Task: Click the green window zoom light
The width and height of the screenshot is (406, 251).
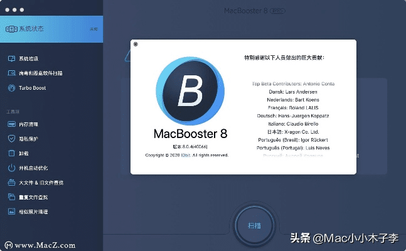Action: (22, 10)
